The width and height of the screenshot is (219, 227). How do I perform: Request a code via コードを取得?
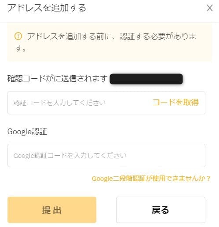pyautogui.click(x=175, y=103)
